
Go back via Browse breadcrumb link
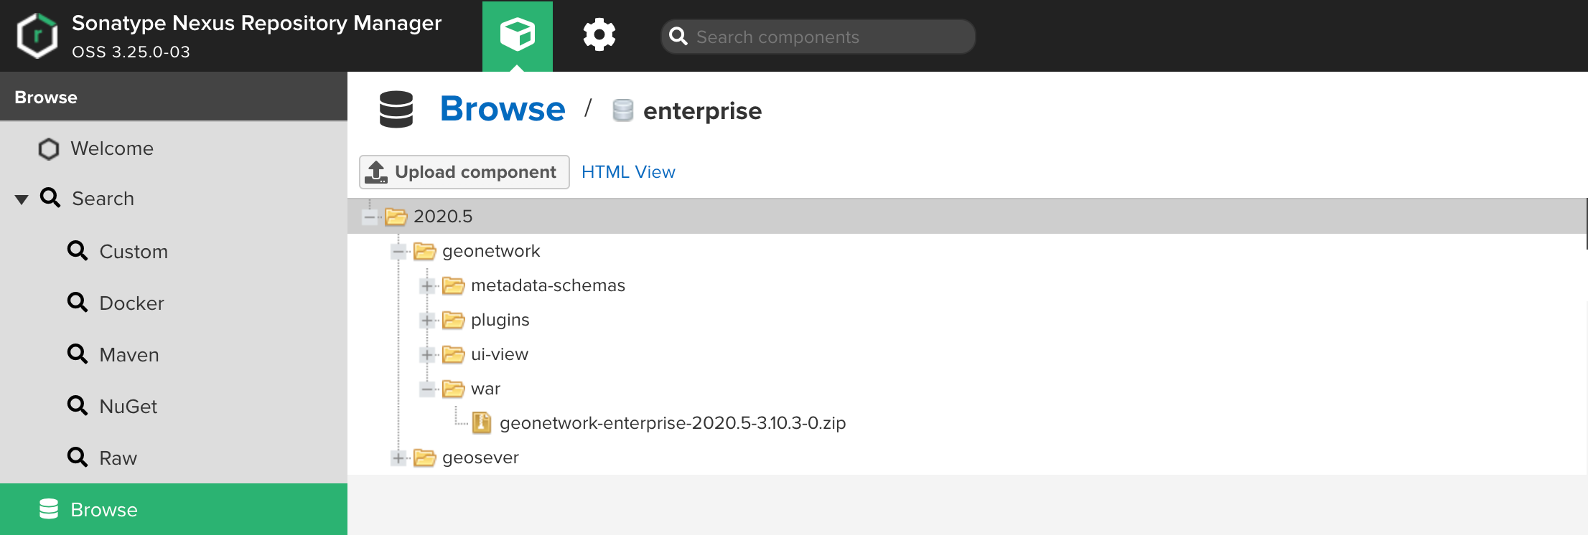pyautogui.click(x=503, y=109)
